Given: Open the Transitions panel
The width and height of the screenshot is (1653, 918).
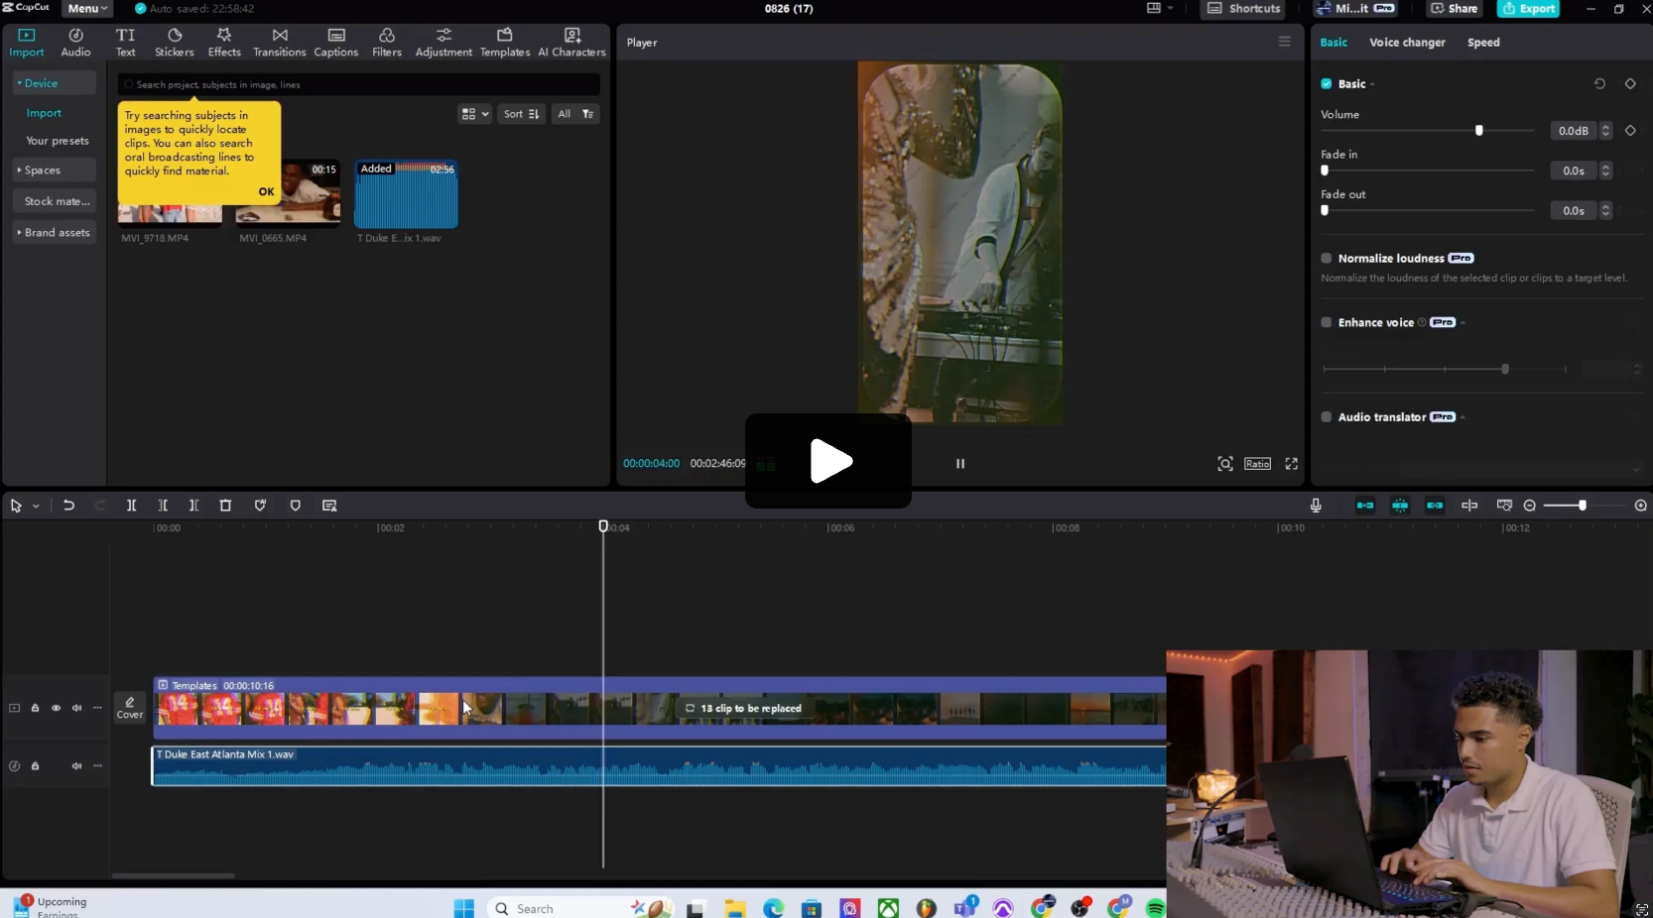Looking at the screenshot, I should point(279,43).
